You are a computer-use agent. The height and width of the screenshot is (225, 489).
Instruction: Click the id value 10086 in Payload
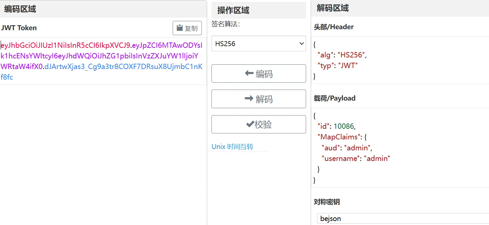344,126
